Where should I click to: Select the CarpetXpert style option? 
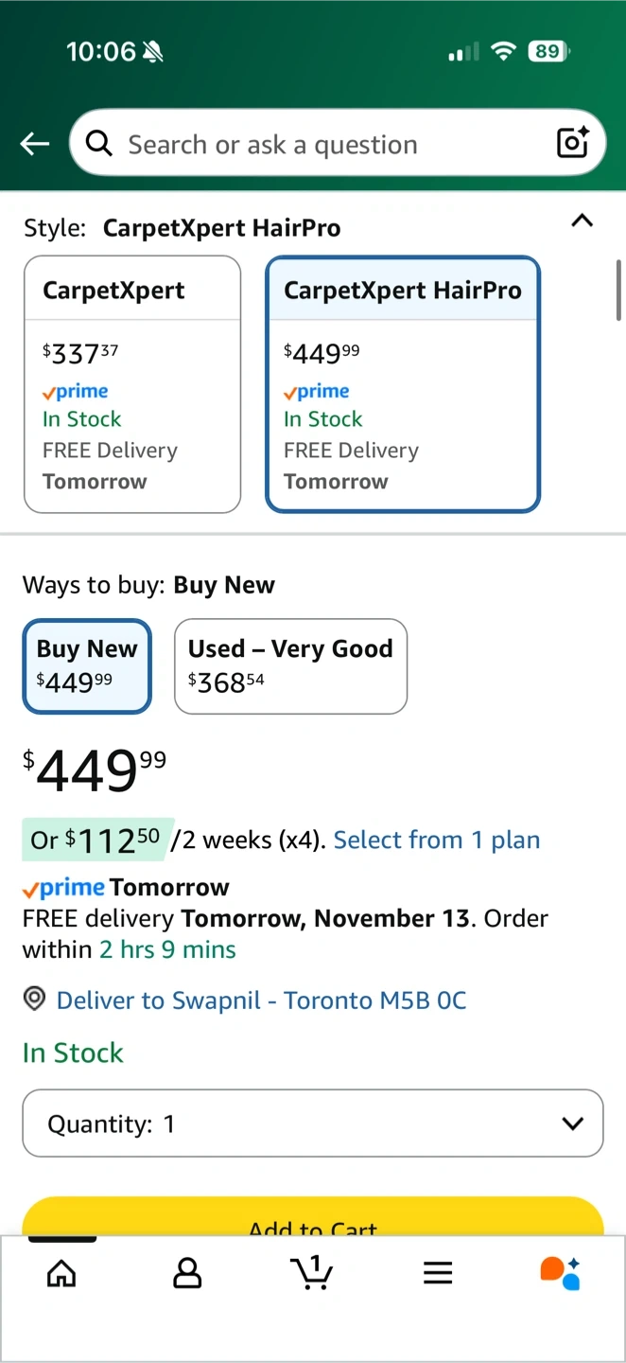pyautogui.click(x=132, y=384)
